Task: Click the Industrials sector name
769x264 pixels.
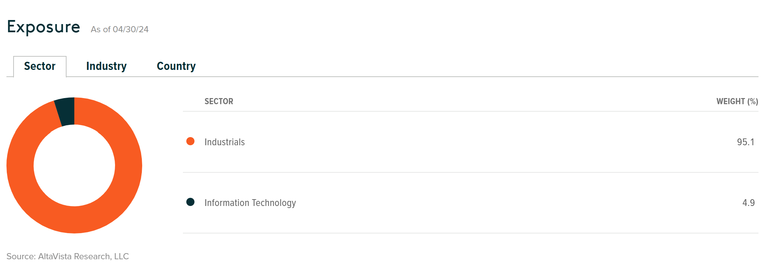Action: (225, 142)
